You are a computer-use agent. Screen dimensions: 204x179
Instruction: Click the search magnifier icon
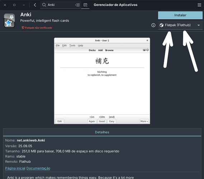point(44,5)
